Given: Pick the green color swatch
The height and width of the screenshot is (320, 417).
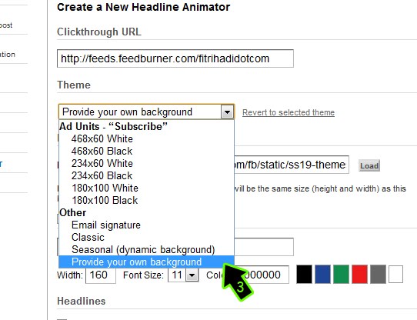Looking at the screenshot, I should click(x=341, y=275).
